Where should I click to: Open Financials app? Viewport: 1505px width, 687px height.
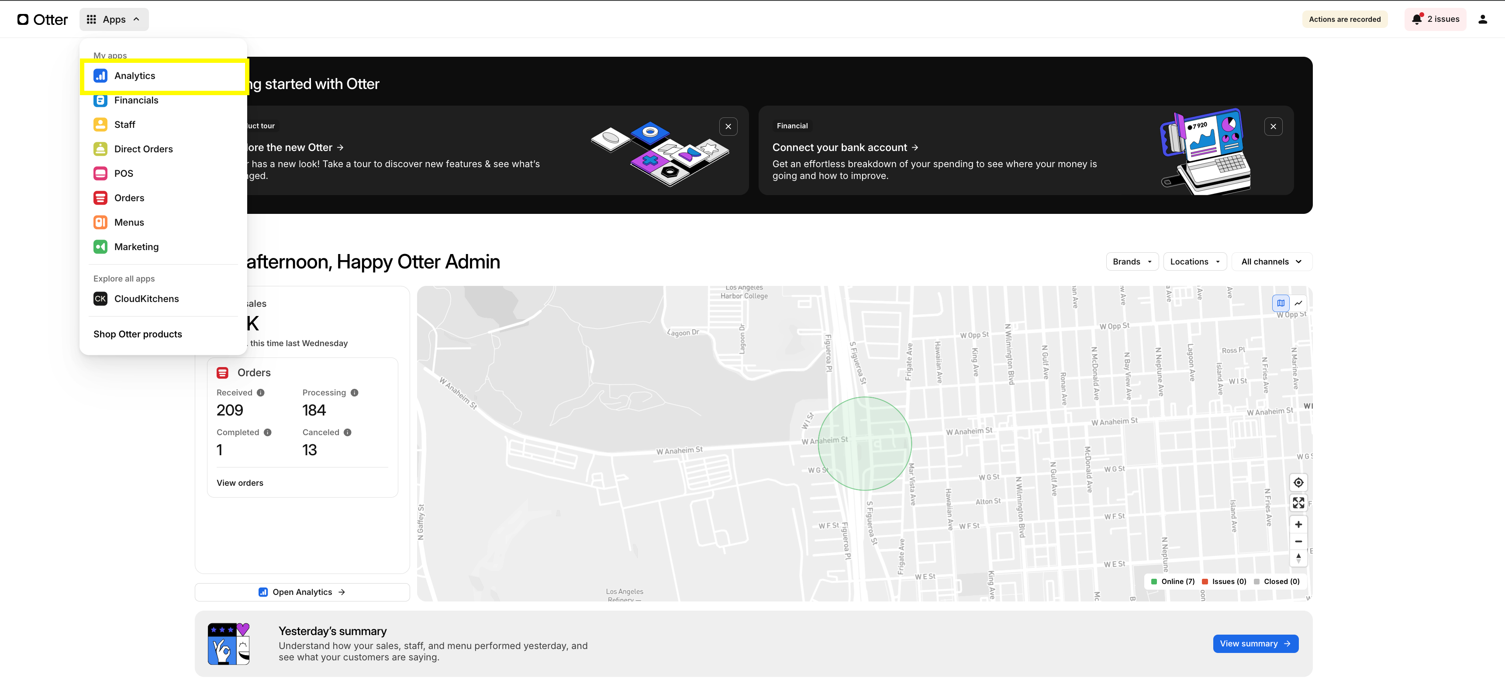pyautogui.click(x=164, y=100)
